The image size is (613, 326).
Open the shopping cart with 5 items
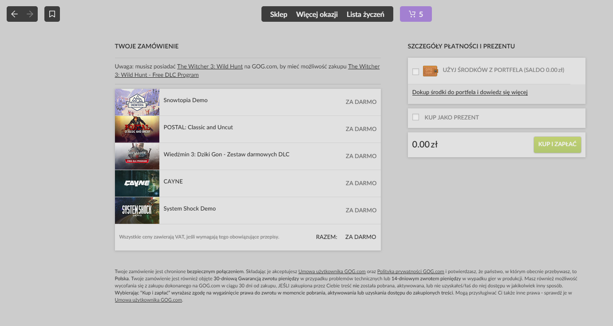tap(416, 14)
